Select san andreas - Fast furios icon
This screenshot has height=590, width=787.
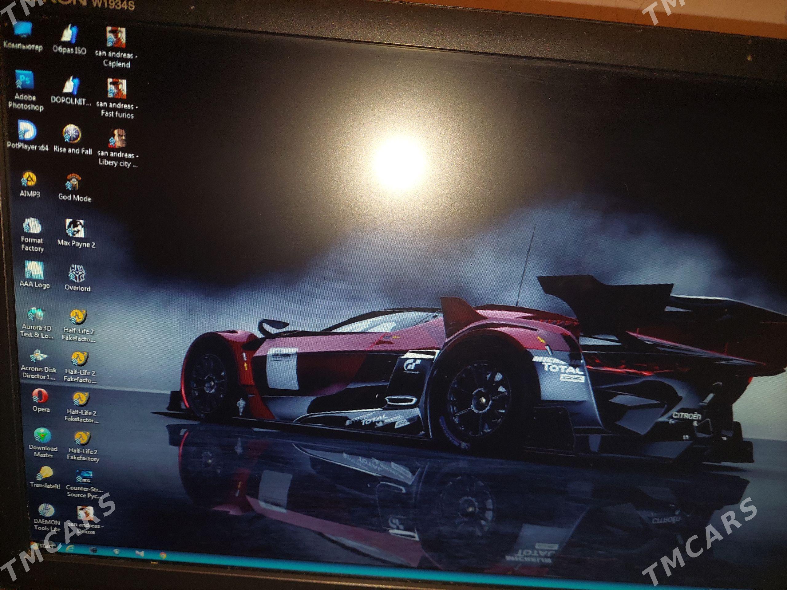pyautogui.click(x=117, y=99)
